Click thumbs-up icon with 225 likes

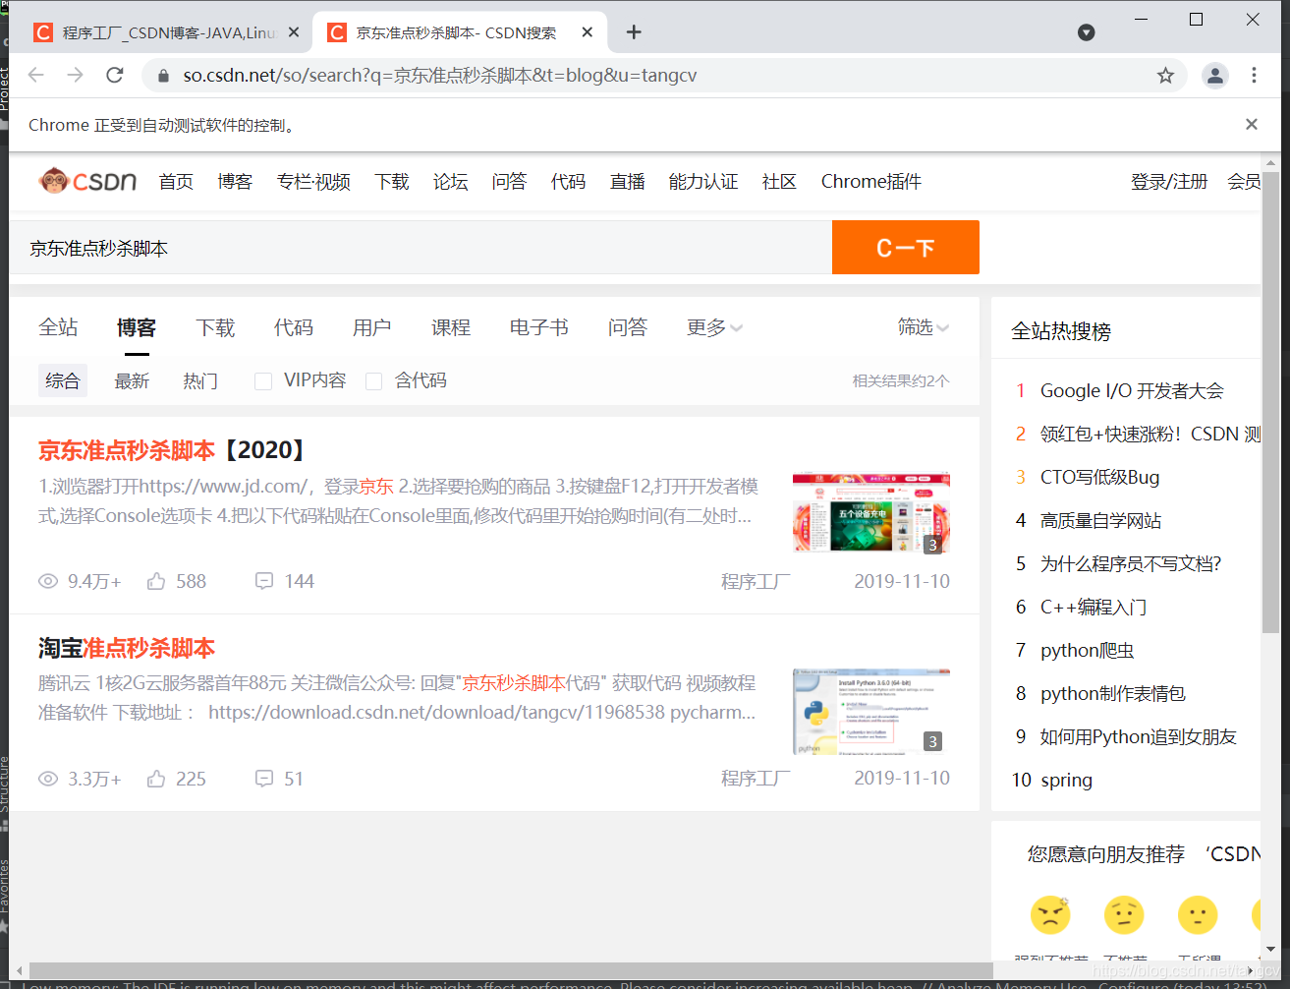[x=156, y=779]
